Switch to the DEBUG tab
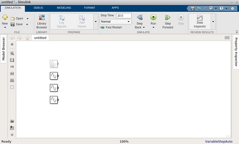The image size is (239, 144). tap(38, 8)
